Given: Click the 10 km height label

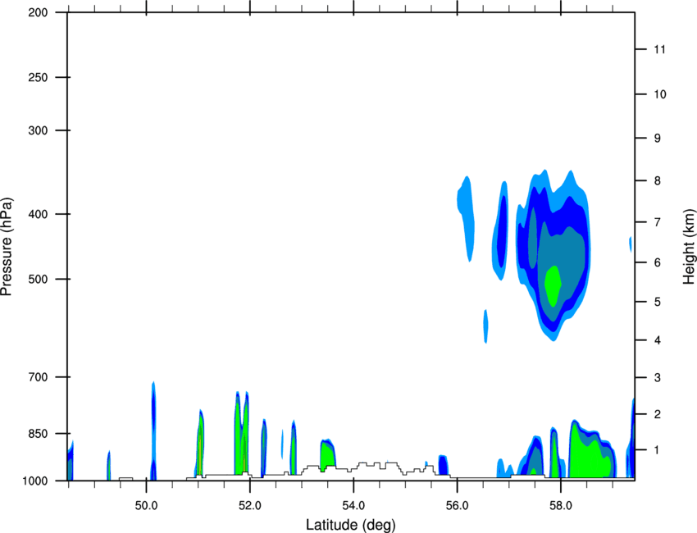Looking at the screenshot, I should pyautogui.click(x=659, y=94).
